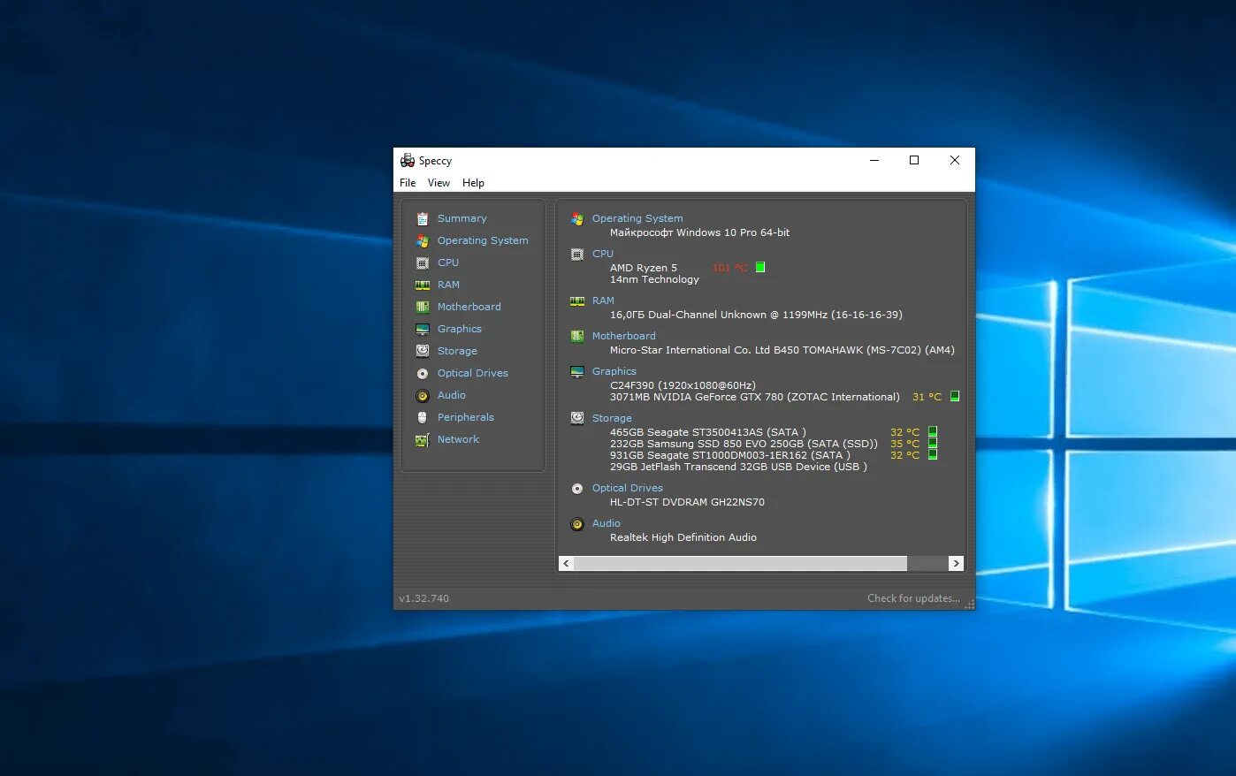Click the Motherboard icon in the sidebar
The height and width of the screenshot is (776, 1236).
point(423,307)
